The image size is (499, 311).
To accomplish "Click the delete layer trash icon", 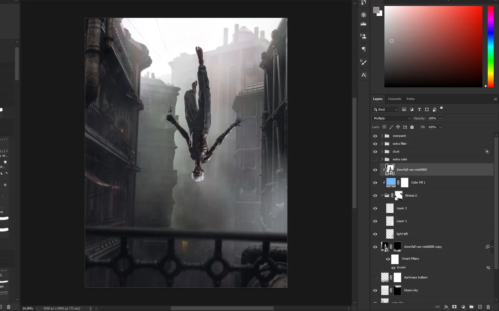I will point(488,307).
